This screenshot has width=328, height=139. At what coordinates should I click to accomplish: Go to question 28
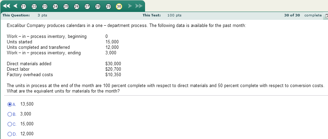[x=98, y=6]
